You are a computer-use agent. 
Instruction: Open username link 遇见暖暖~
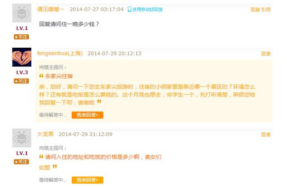click(x=51, y=9)
